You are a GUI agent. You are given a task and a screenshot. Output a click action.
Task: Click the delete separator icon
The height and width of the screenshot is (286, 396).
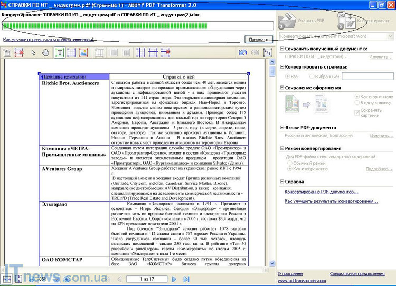click(x=165, y=53)
